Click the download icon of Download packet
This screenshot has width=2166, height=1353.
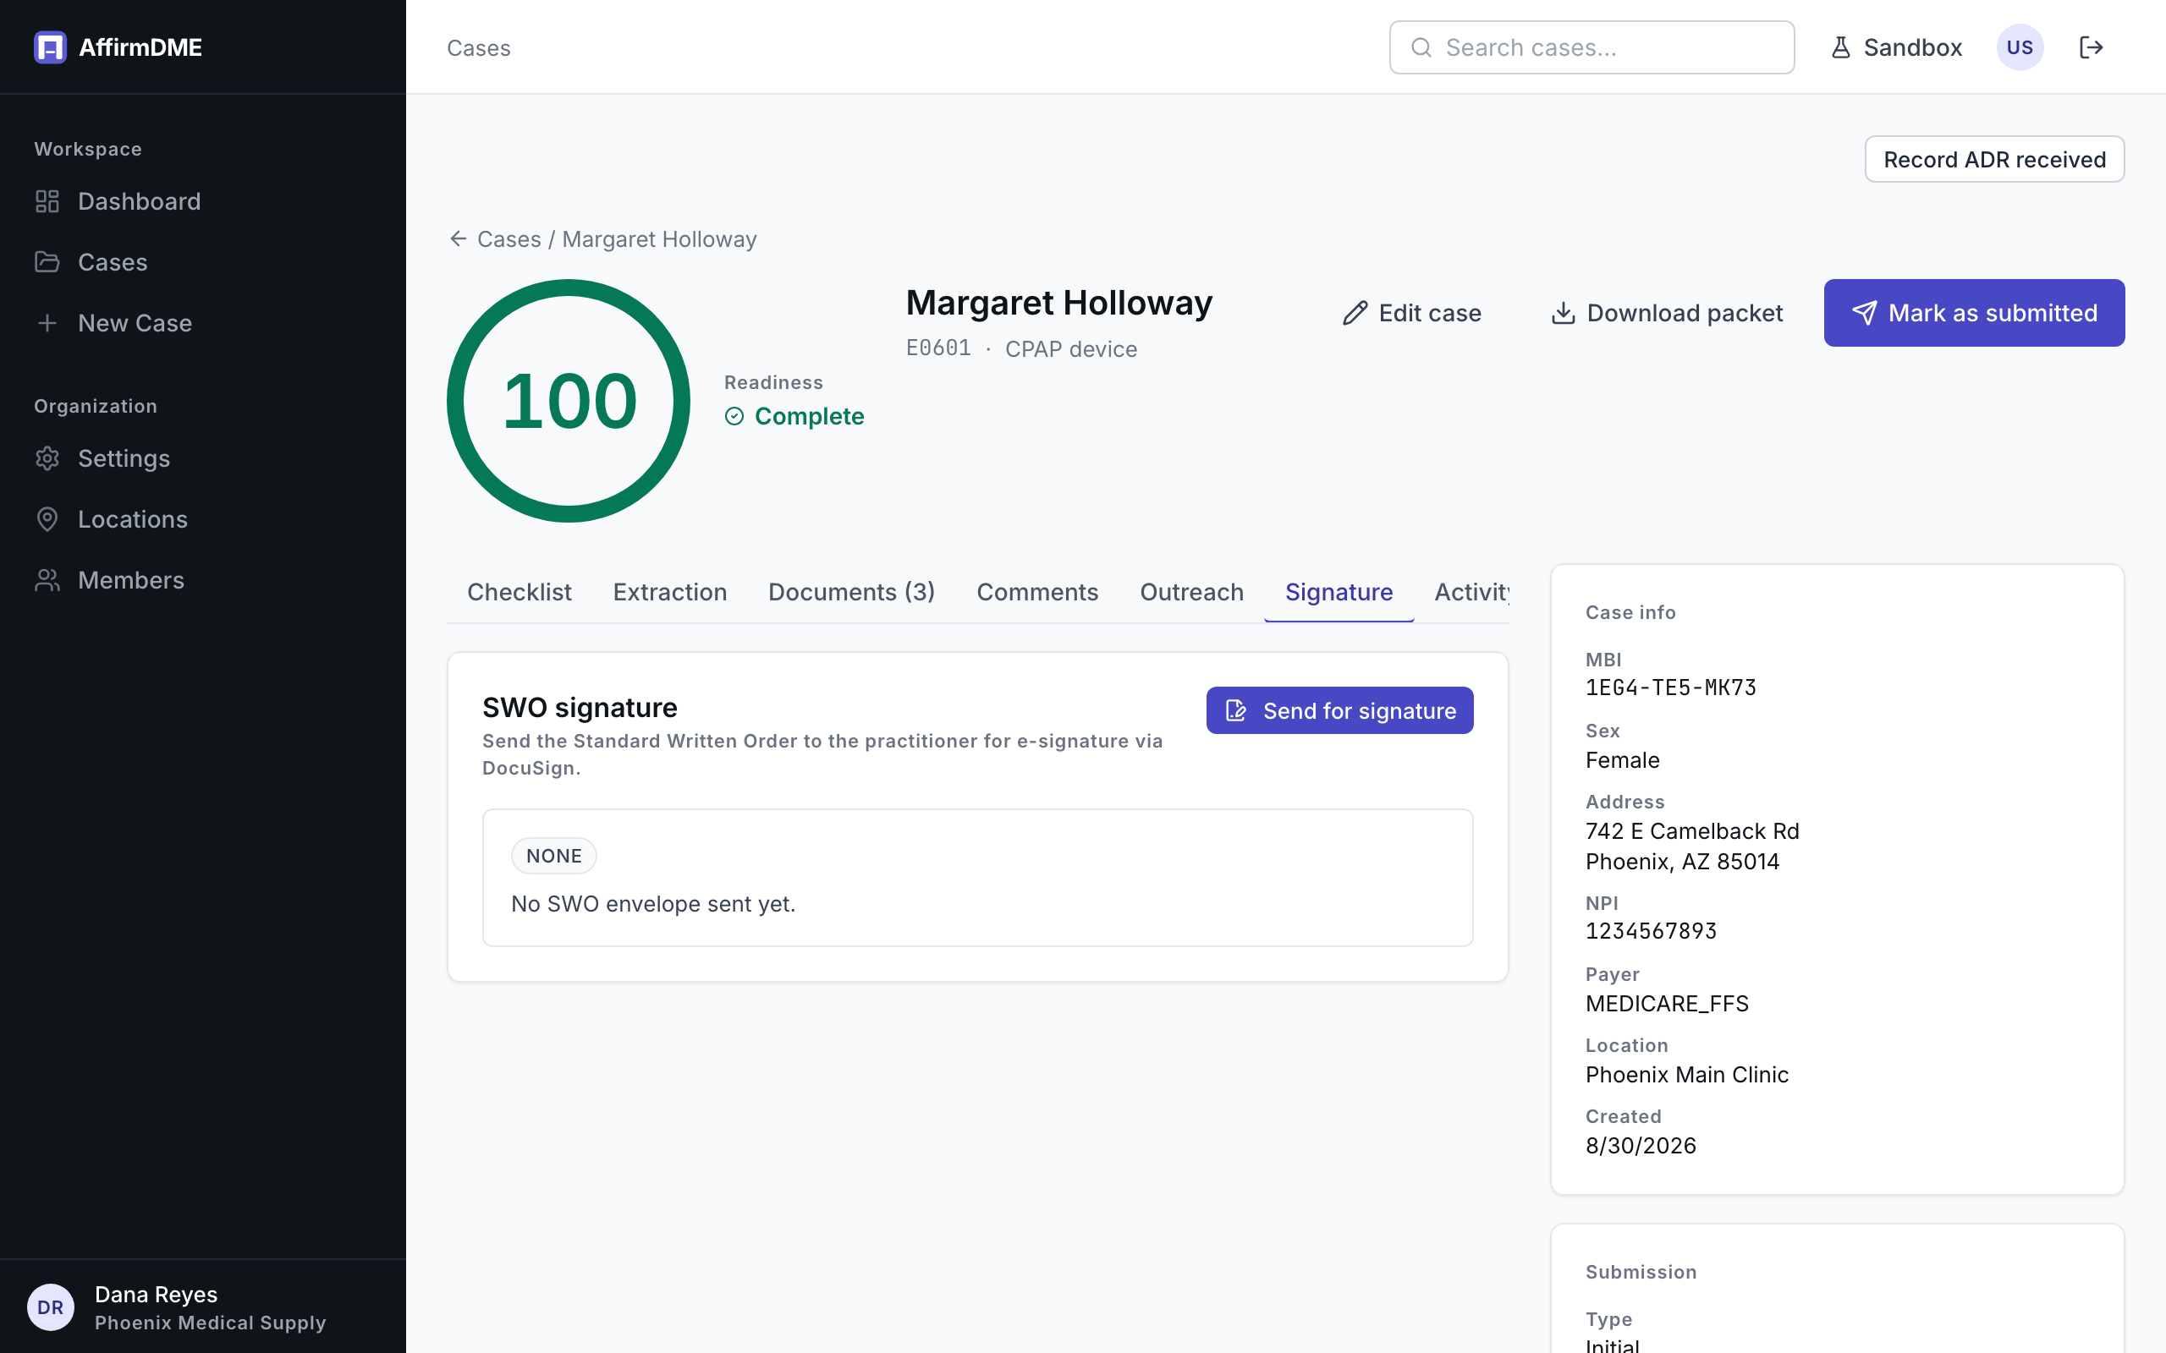[1563, 313]
